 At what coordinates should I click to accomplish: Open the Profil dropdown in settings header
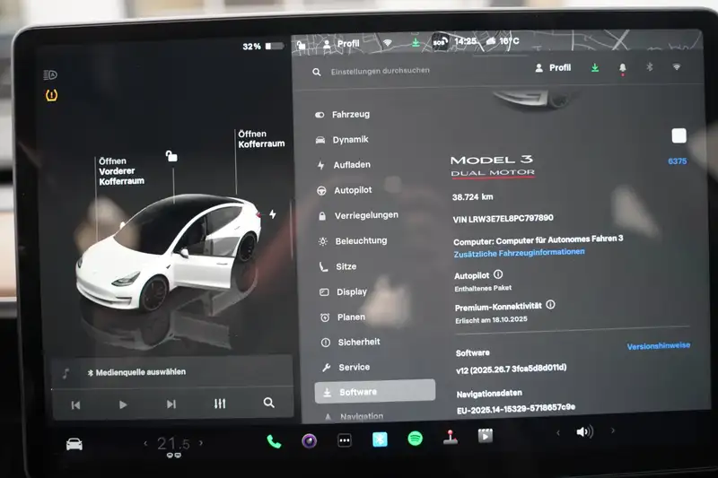click(x=553, y=68)
